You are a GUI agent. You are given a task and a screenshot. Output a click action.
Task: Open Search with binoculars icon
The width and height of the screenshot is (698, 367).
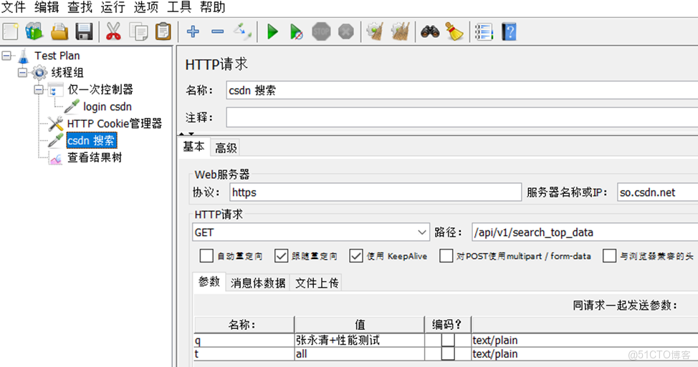click(x=430, y=31)
